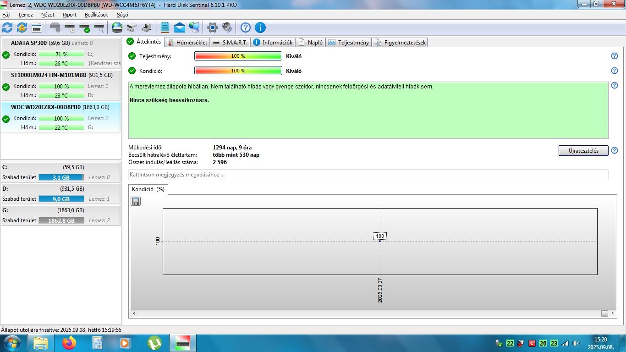Click the volume icon in system tray

click(576, 343)
